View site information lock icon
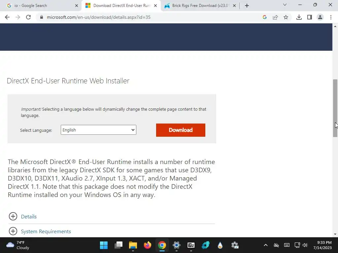Image resolution: width=338 pixels, height=253 pixels. pyautogui.click(x=42, y=17)
